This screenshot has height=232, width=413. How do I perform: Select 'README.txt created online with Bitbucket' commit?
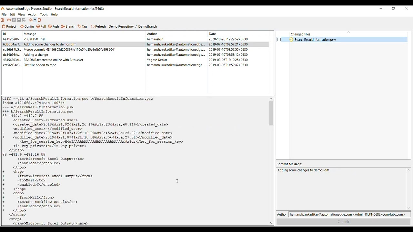point(136,60)
